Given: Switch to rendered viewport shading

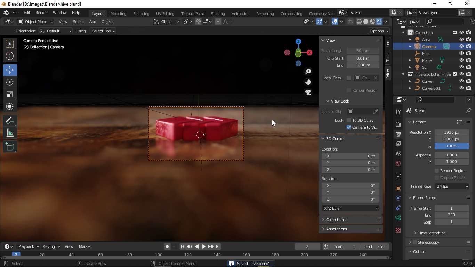Looking at the screenshot, I should point(379,22).
